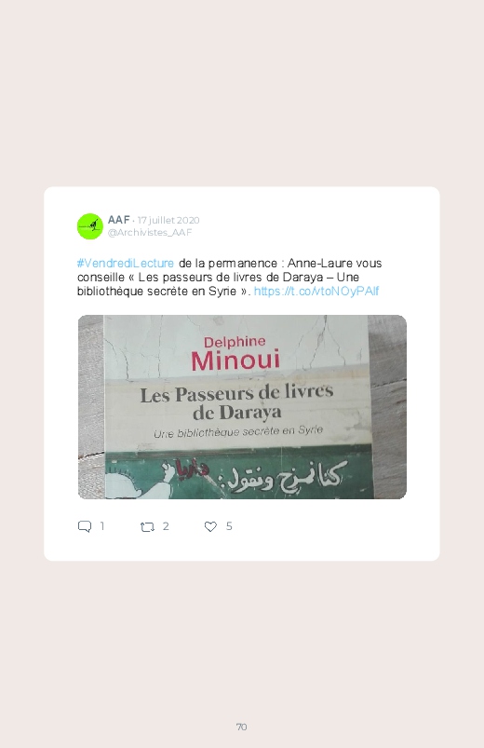Click the retweet count 2

pos(166,526)
